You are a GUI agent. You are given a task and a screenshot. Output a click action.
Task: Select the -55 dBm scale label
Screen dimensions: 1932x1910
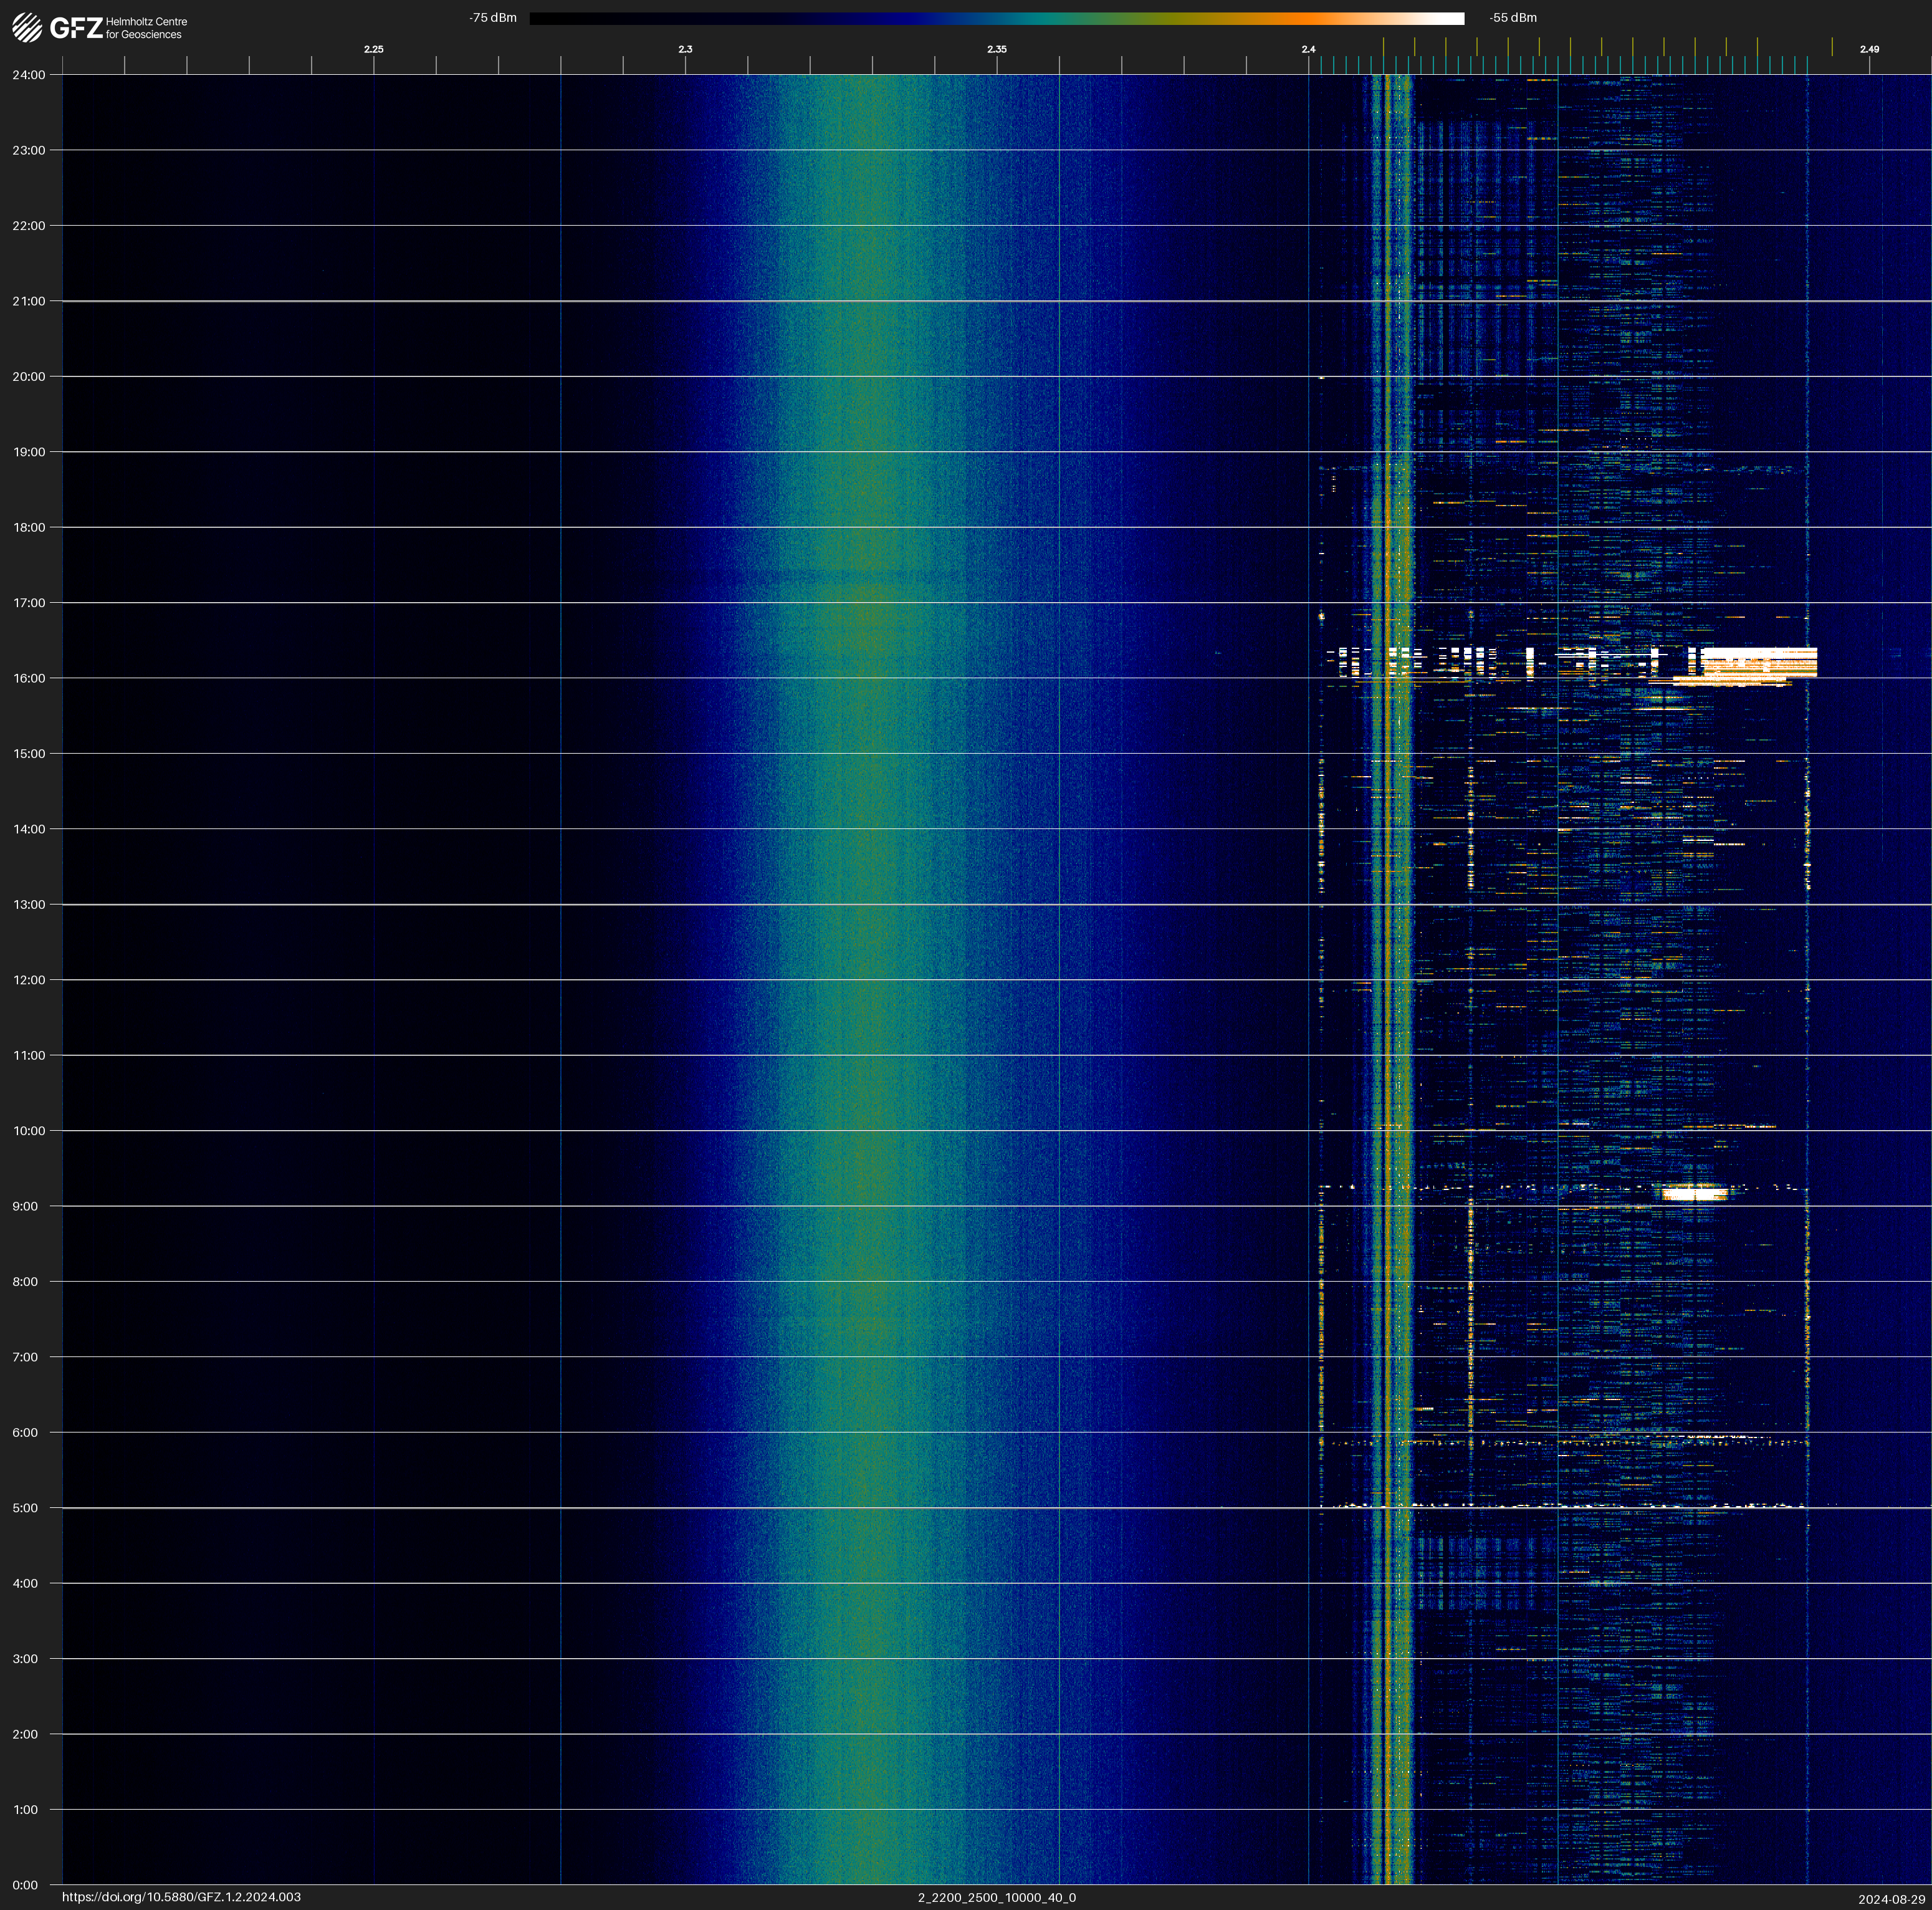(x=1512, y=18)
